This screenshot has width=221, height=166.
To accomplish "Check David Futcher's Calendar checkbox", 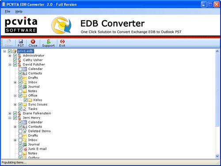I will [20, 69].
